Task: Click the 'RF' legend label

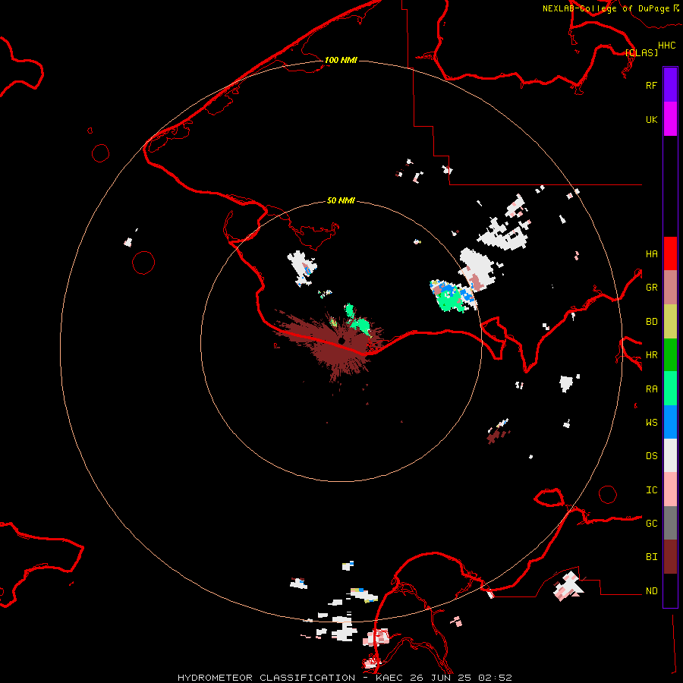Action: pyautogui.click(x=651, y=85)
